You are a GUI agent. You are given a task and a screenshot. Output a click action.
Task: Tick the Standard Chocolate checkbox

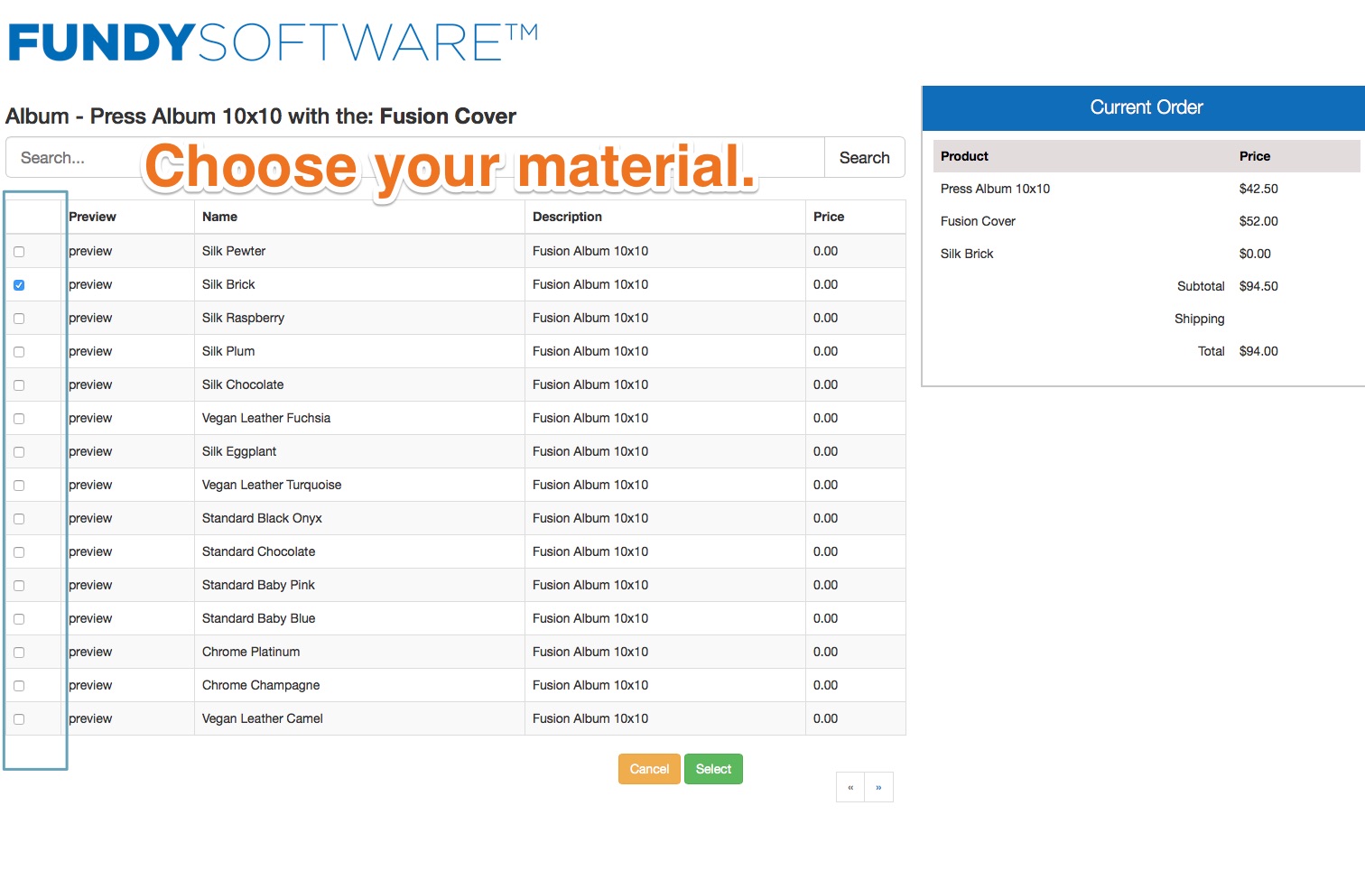pyautogui.click(x=19, y=552)
